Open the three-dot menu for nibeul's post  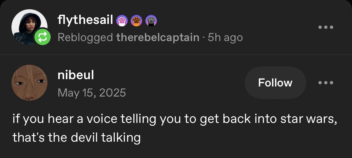326,83
